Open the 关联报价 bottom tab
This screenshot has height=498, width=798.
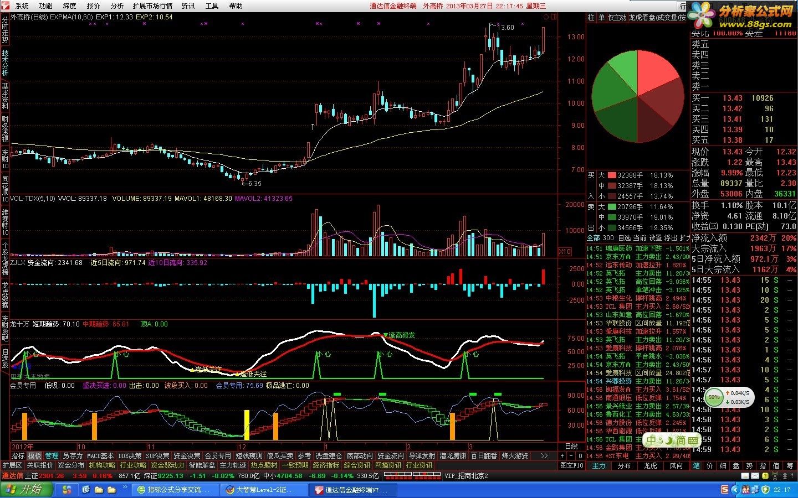click(x=40, y=466)
